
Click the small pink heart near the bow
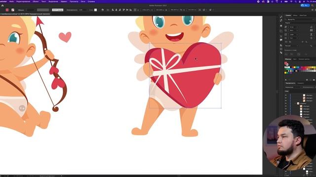click(x=65, y=37)
